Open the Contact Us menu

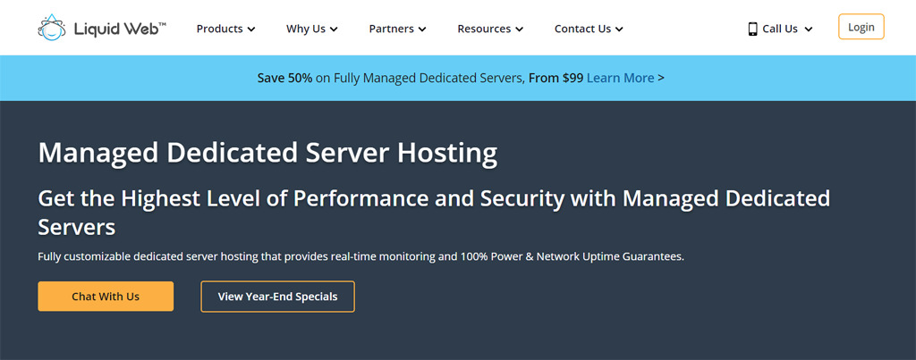point(589,29)
